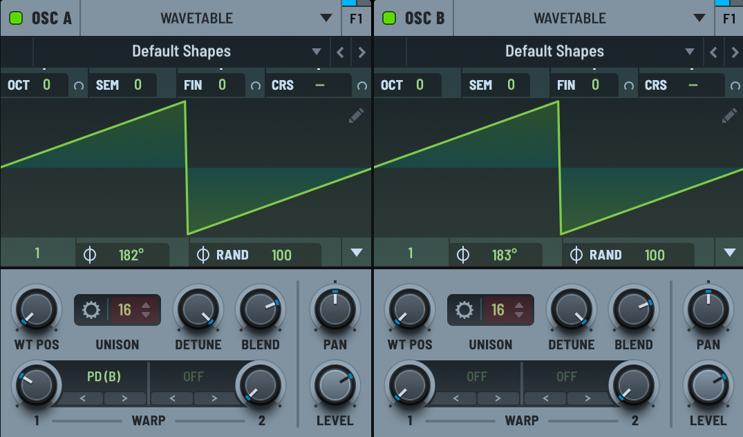Open OSC B WAVETABLE type dropdown

[584, 18]
